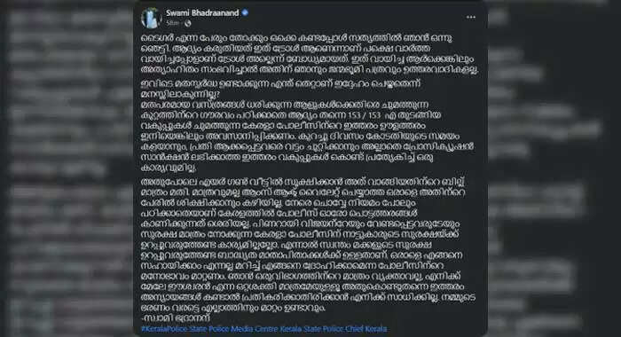Screen dimensions: 621x337
Task: Click the closing line ഭരണം വരട്ടെ എല്ലാത്തിനും മാറ്റം
Action: click(x=233, y=308)
